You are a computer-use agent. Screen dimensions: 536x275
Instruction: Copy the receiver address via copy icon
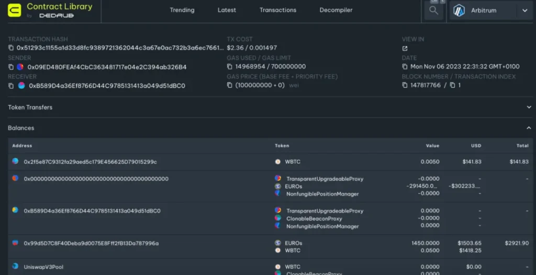point(11,86)
